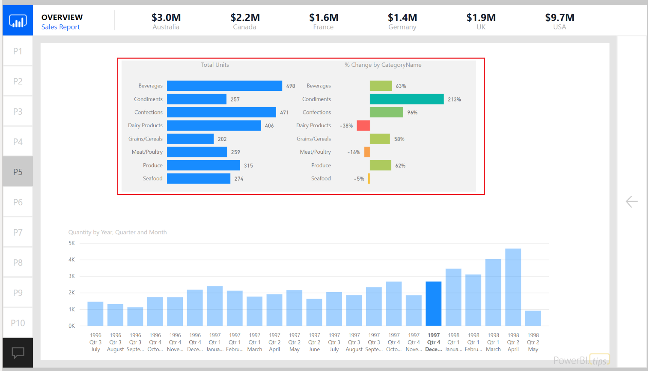Click the April 1998 quantity column
This screenshot has height=371, width=652.
[x=513, y=287]
